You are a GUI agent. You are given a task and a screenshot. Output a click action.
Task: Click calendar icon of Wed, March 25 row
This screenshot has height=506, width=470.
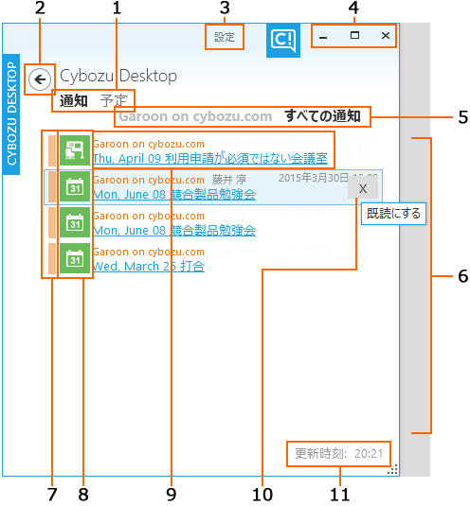[x=75, y=258]
